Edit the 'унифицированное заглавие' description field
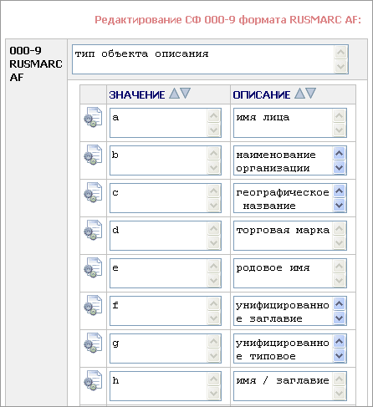373x407 pixels. (290, 311)
